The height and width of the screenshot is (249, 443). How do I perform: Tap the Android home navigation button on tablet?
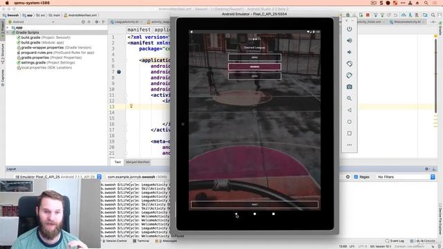(255, 214)
